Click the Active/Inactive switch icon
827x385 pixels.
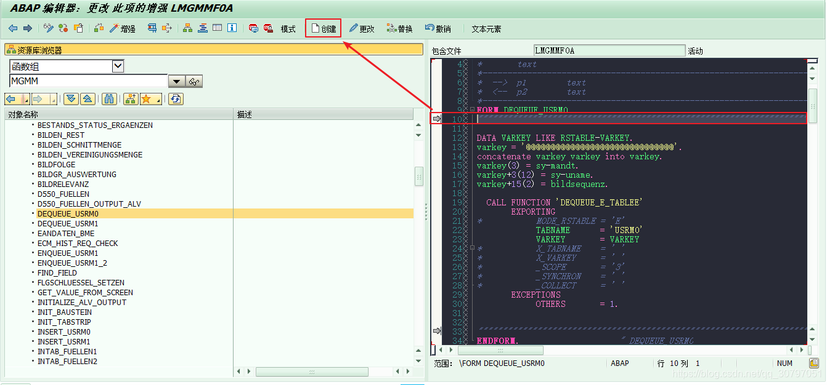(x=63, y=28)
